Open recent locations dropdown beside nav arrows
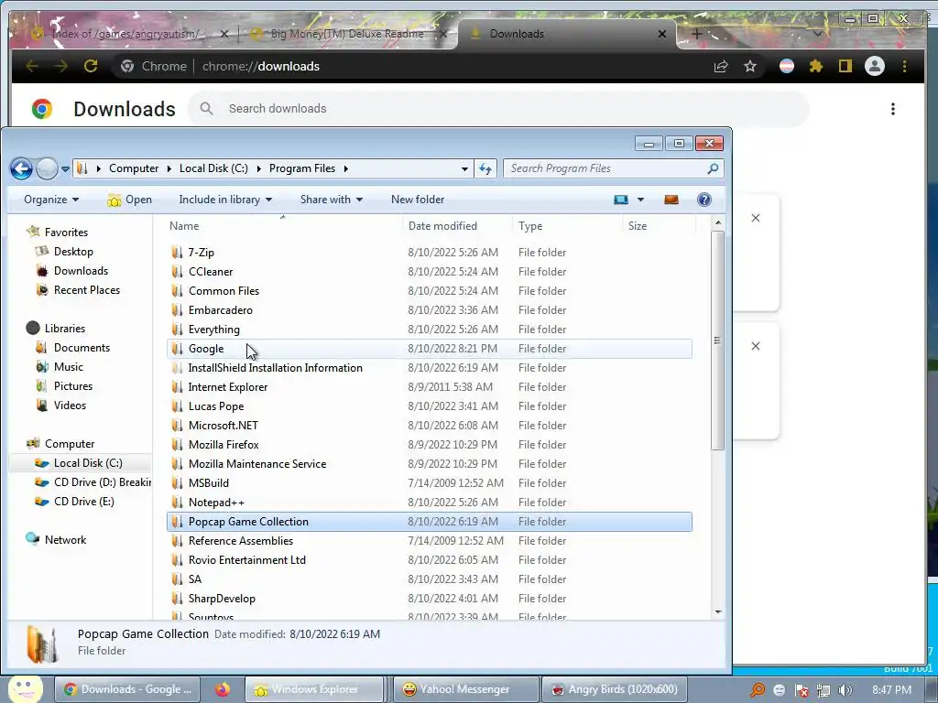This screenshot has height=703, width=938. [x=65, y=169]
